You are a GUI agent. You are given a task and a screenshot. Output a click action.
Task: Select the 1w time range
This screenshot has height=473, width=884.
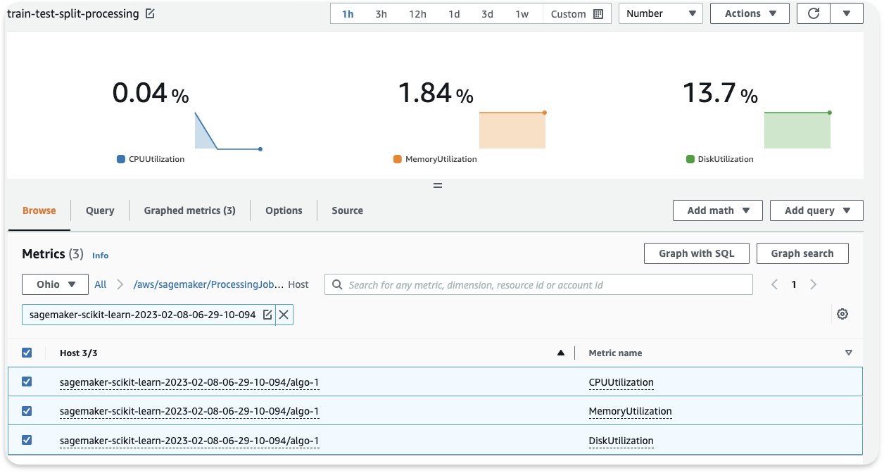pos(522,14)
